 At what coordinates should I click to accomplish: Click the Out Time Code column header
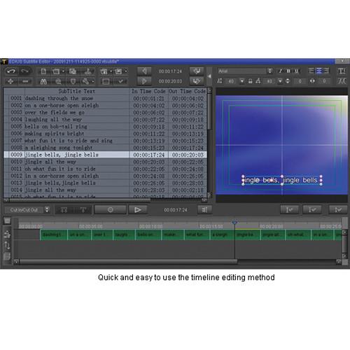pyautogui.click(x=188, y=91)
